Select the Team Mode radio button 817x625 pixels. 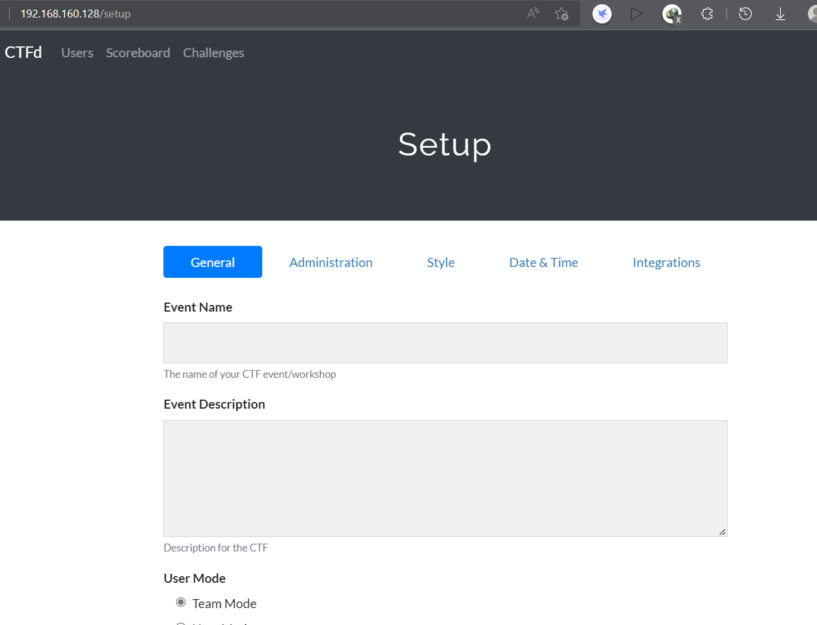point(181,602)
